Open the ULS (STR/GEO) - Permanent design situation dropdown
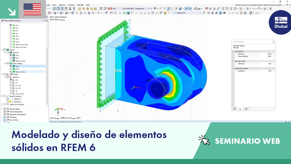The width and height of the screenshot is (291, 164). [x=146, y=8]
